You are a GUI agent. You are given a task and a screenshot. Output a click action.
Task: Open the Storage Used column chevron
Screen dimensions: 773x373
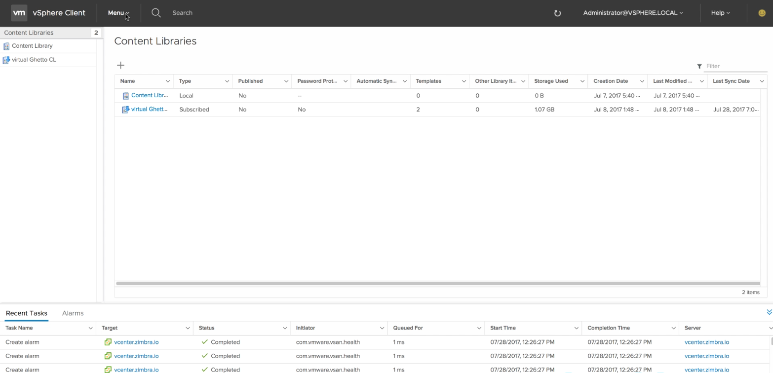pyautogui.click(x=582, y=81)
